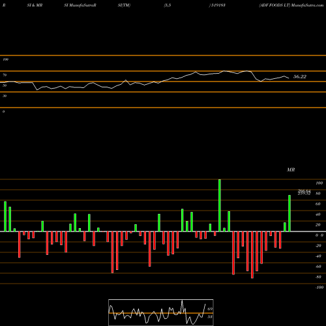Click the 'MR' panel label

[291, 170]
